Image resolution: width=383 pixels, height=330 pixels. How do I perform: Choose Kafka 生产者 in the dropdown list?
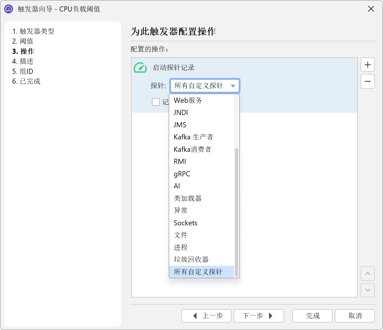click(193, 137)
